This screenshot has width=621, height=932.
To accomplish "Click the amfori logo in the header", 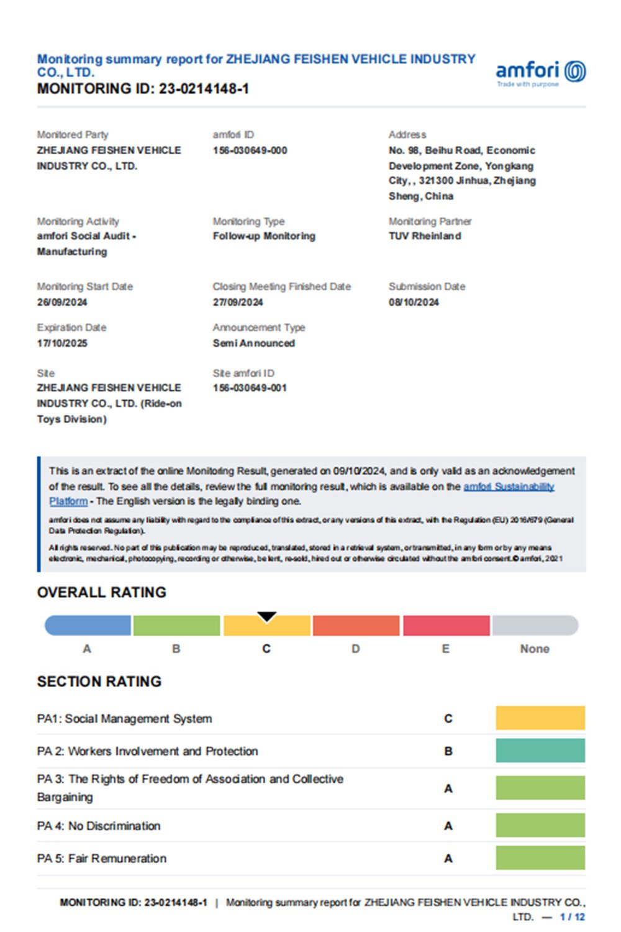I will (x=540, y=73).
